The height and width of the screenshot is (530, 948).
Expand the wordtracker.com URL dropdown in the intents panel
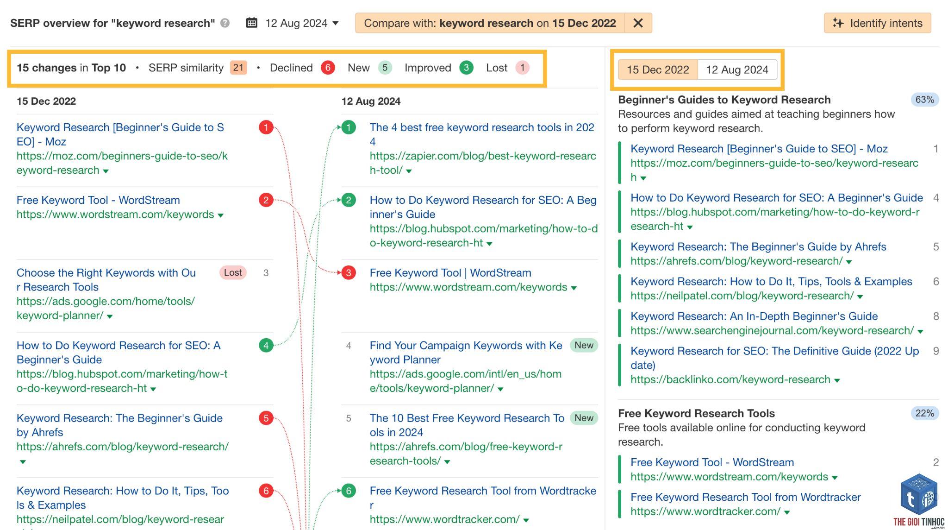787,513
